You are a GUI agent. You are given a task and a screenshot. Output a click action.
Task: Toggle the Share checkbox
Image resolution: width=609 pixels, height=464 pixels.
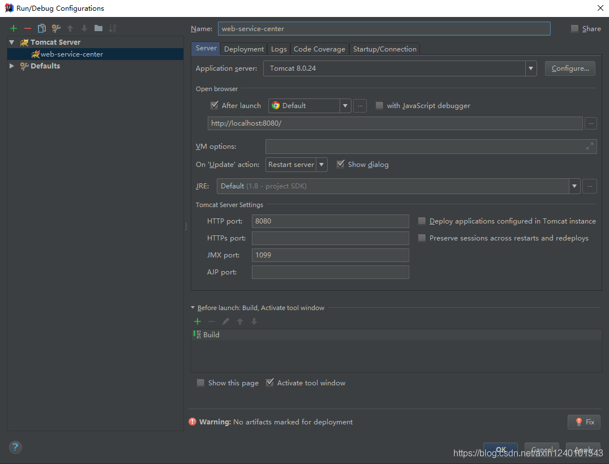tap(574, 28)
